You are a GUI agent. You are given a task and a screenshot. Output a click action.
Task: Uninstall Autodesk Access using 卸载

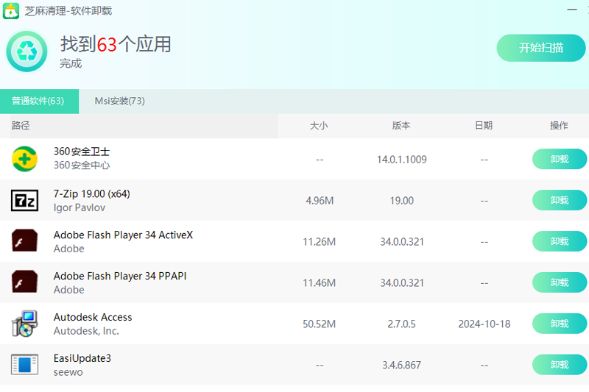559,324
